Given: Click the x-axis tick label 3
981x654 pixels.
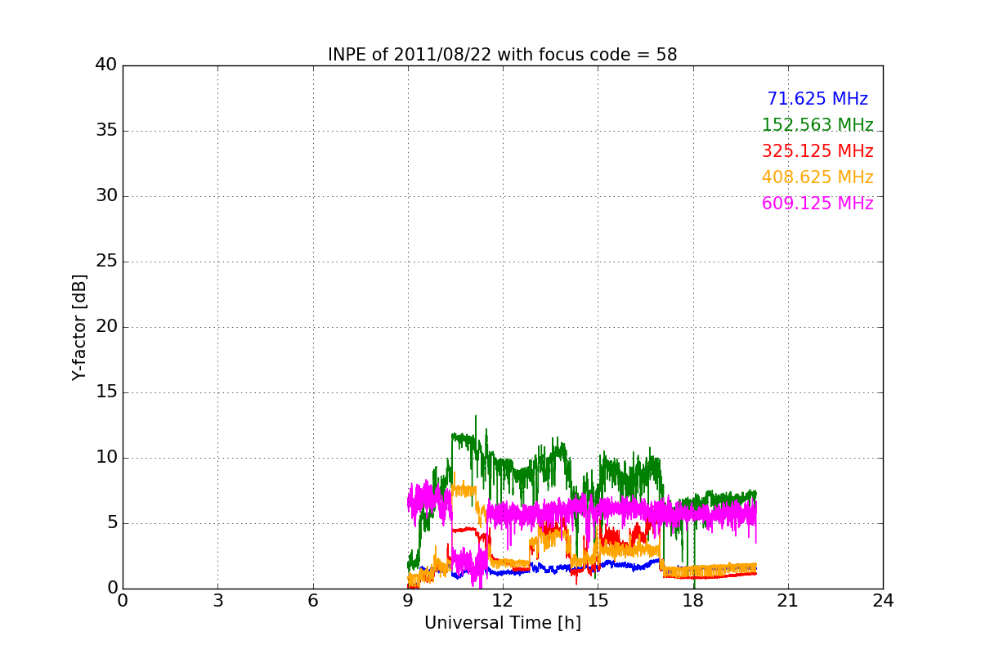Looking at the screenshot, I should [217, 601].
